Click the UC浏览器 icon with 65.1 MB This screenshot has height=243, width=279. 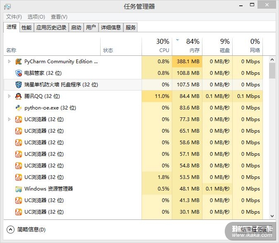point(19,131)
